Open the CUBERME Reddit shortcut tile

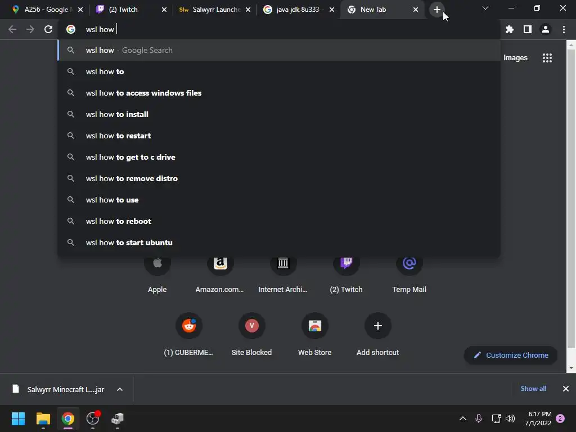pos(189,334)
